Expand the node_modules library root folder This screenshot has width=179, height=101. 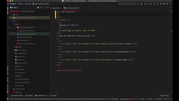pyautogui.click(x=12, y=18)
